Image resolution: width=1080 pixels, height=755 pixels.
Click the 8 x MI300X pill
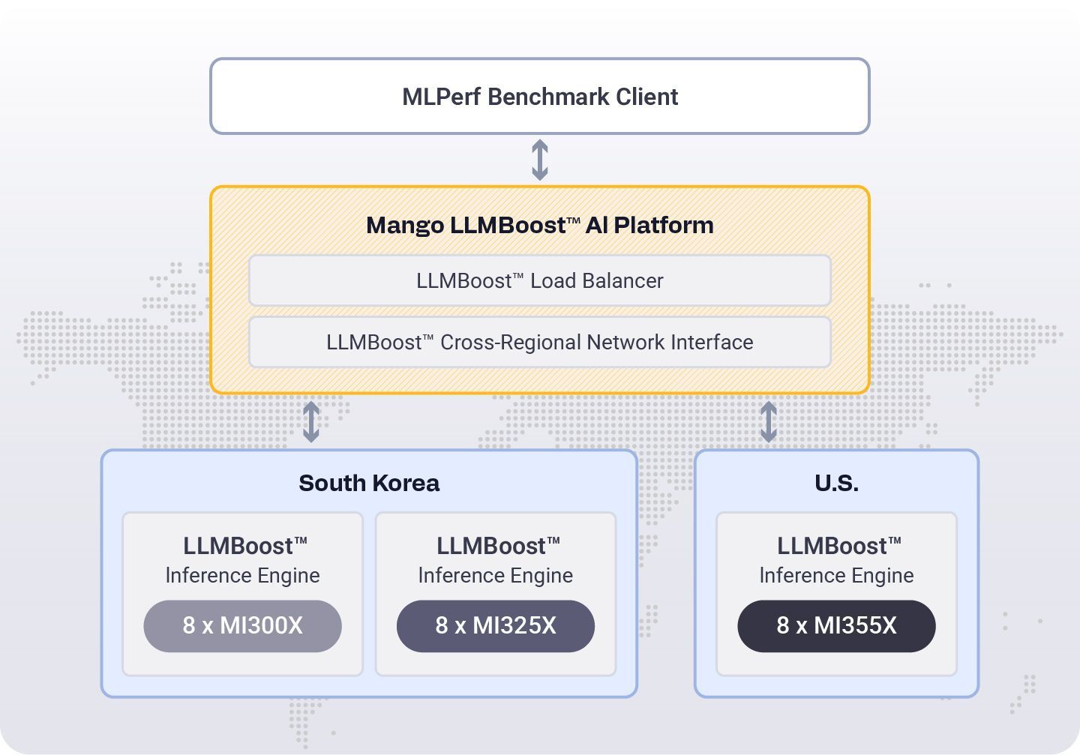pos(242,626)
